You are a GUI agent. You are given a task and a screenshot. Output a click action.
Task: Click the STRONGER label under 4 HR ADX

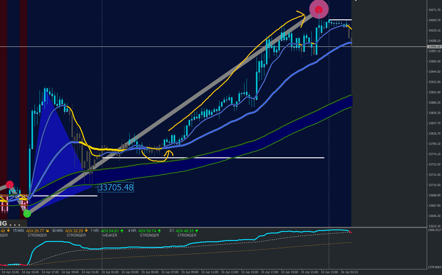coord(149,235)
